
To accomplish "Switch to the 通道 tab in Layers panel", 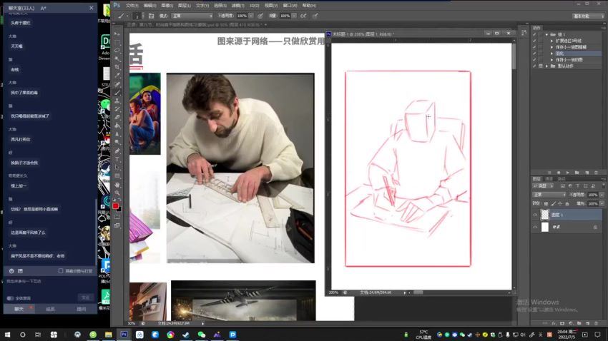I will [x=549, y=179].
